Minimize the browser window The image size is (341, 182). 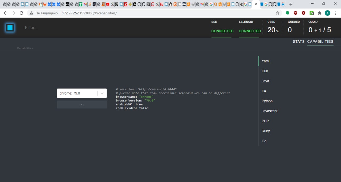[312, 4]
